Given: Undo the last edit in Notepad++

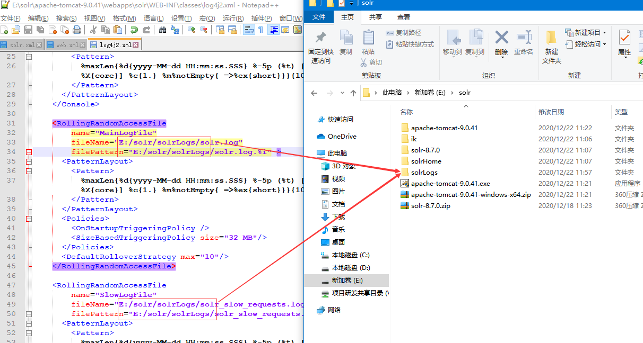Looking at the screenshot, I should [134, 30].
